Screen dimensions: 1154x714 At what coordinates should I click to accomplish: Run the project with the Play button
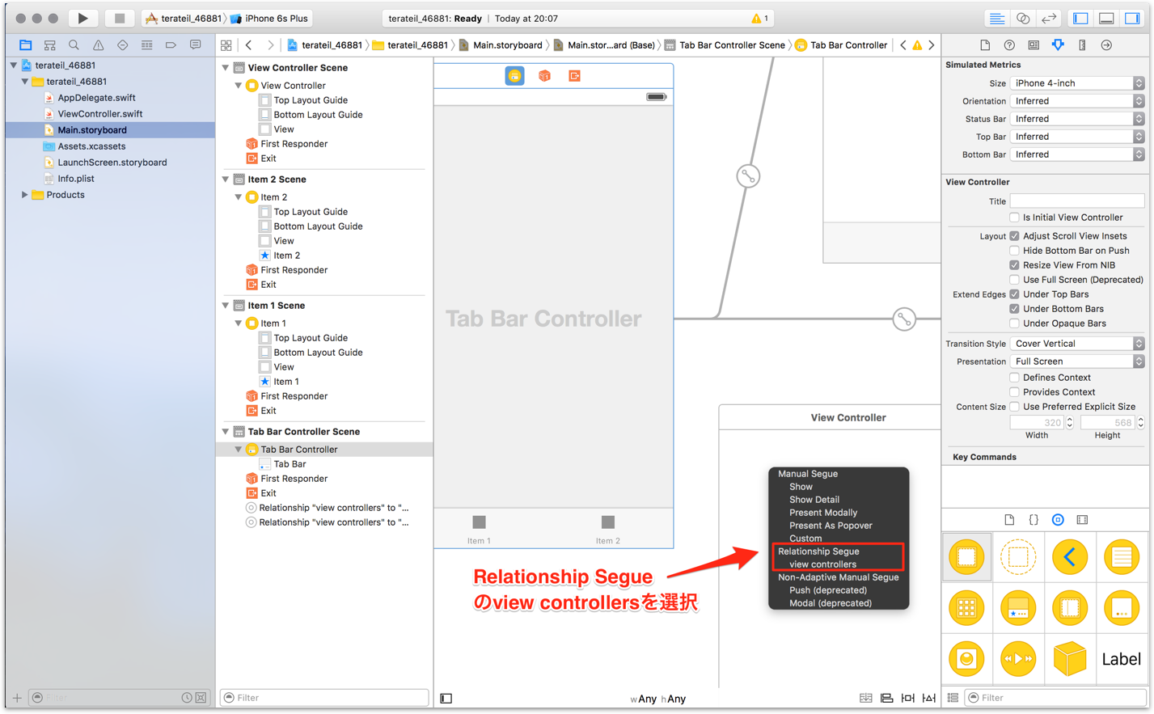click(x=82, y=18)
